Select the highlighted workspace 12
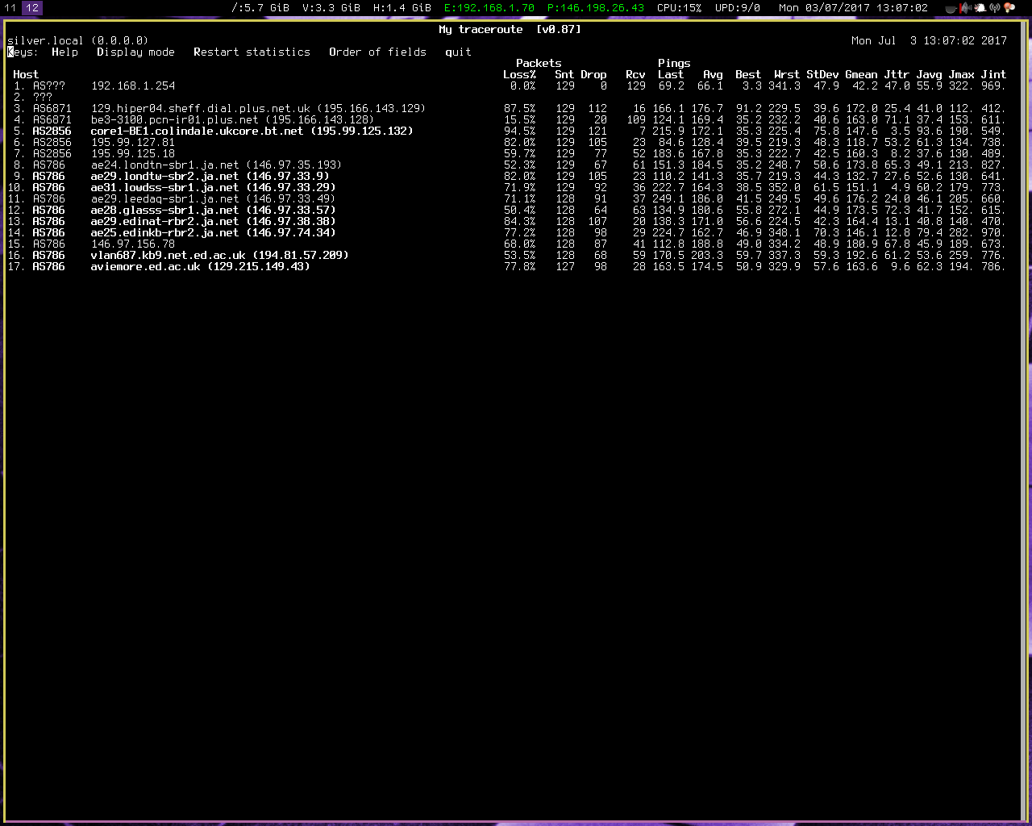Image resolution: width=1032 pixels, height=826 pixels. pos(32,8)
